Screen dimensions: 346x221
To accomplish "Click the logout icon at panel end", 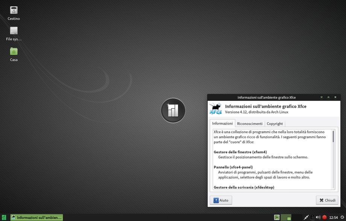I will tap(342, 217).
